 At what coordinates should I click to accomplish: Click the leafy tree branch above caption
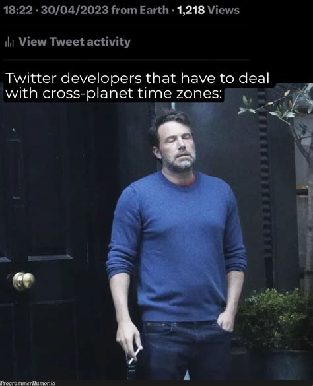(276, 106)
